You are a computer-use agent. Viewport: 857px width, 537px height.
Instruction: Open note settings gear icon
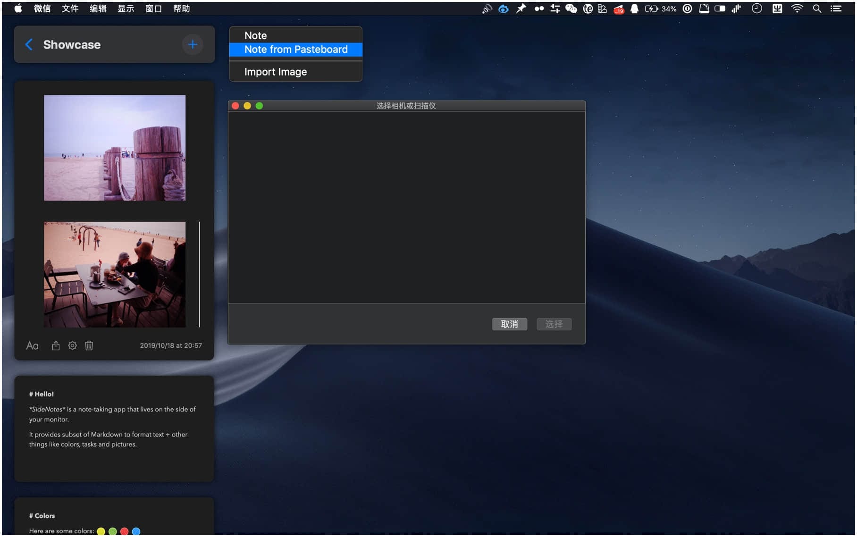pyautogui.click(x=72, y=345)
